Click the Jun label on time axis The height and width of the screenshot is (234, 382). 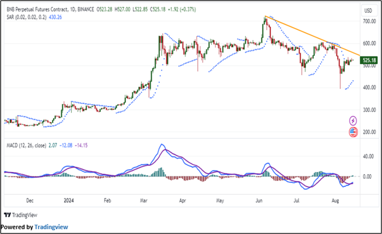(259, 201)
